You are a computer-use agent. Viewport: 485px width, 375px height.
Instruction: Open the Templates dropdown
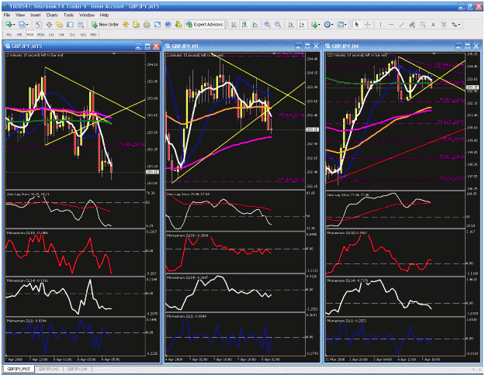(341, 24)
